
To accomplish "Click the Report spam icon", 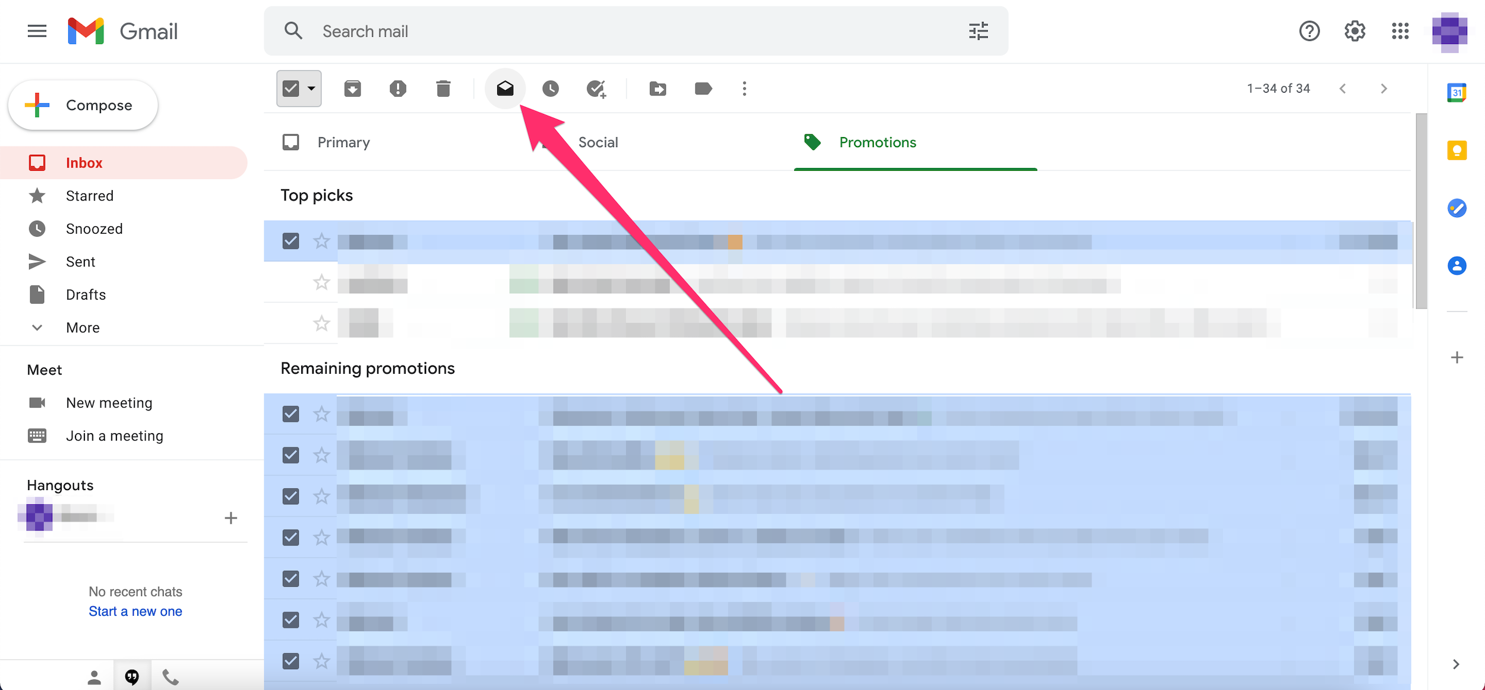I will tap(397, 89).
